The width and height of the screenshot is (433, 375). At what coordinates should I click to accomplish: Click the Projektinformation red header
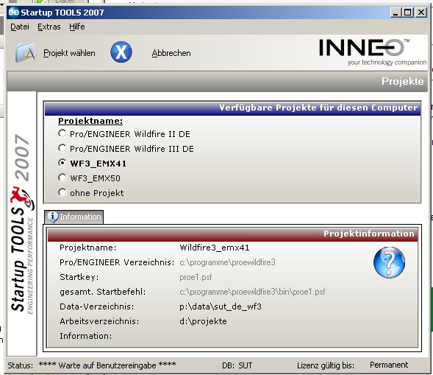click(x=369, y=234)
